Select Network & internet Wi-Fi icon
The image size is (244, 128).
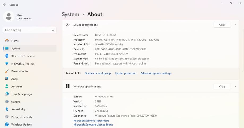pyautogui.click(x=7, y=64)
